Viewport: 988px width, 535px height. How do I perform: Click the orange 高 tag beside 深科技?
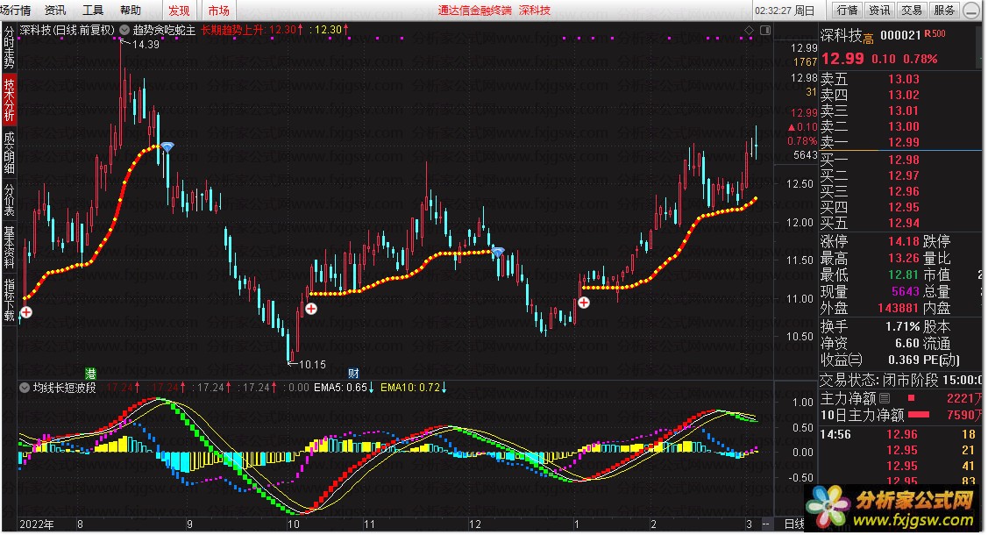click(x=868, y=39)
